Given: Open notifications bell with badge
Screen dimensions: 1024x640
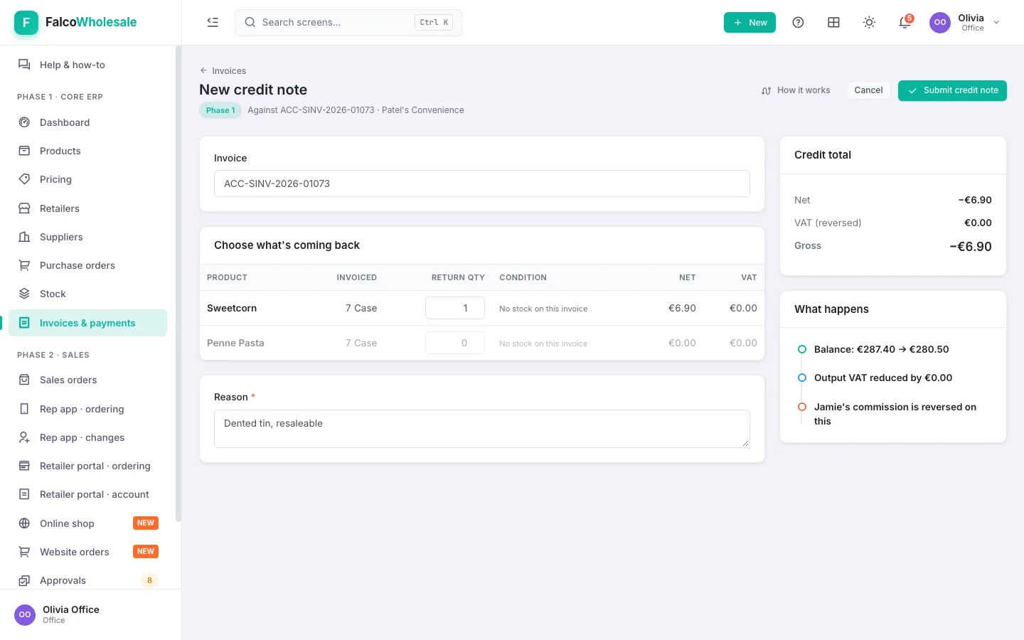Looking at the screenshot, I should (x=905, y=22).
